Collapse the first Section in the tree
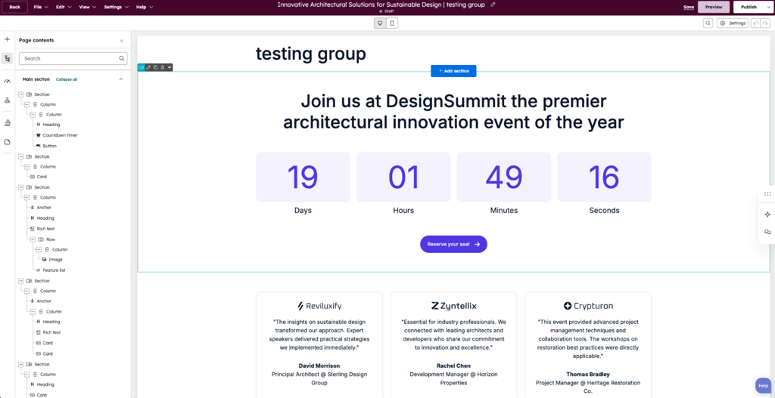The height and width of the screenshot is (398, 775). pyautogui.click(x=21, y=94)
